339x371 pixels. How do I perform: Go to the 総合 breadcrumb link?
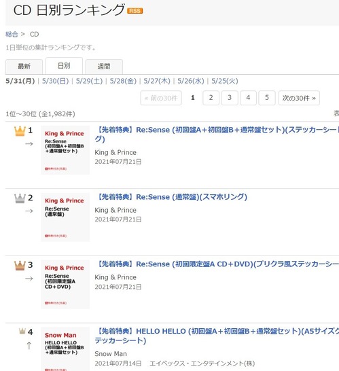[x=12, y=34]
